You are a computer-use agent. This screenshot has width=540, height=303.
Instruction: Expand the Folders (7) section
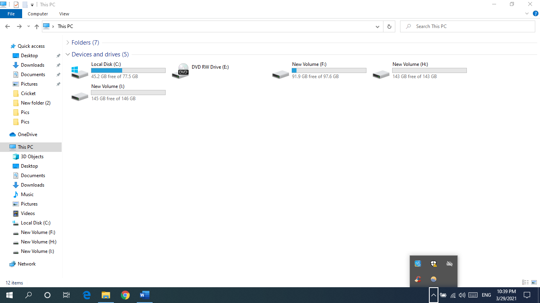pyautogui.click(x=67, y=42)
